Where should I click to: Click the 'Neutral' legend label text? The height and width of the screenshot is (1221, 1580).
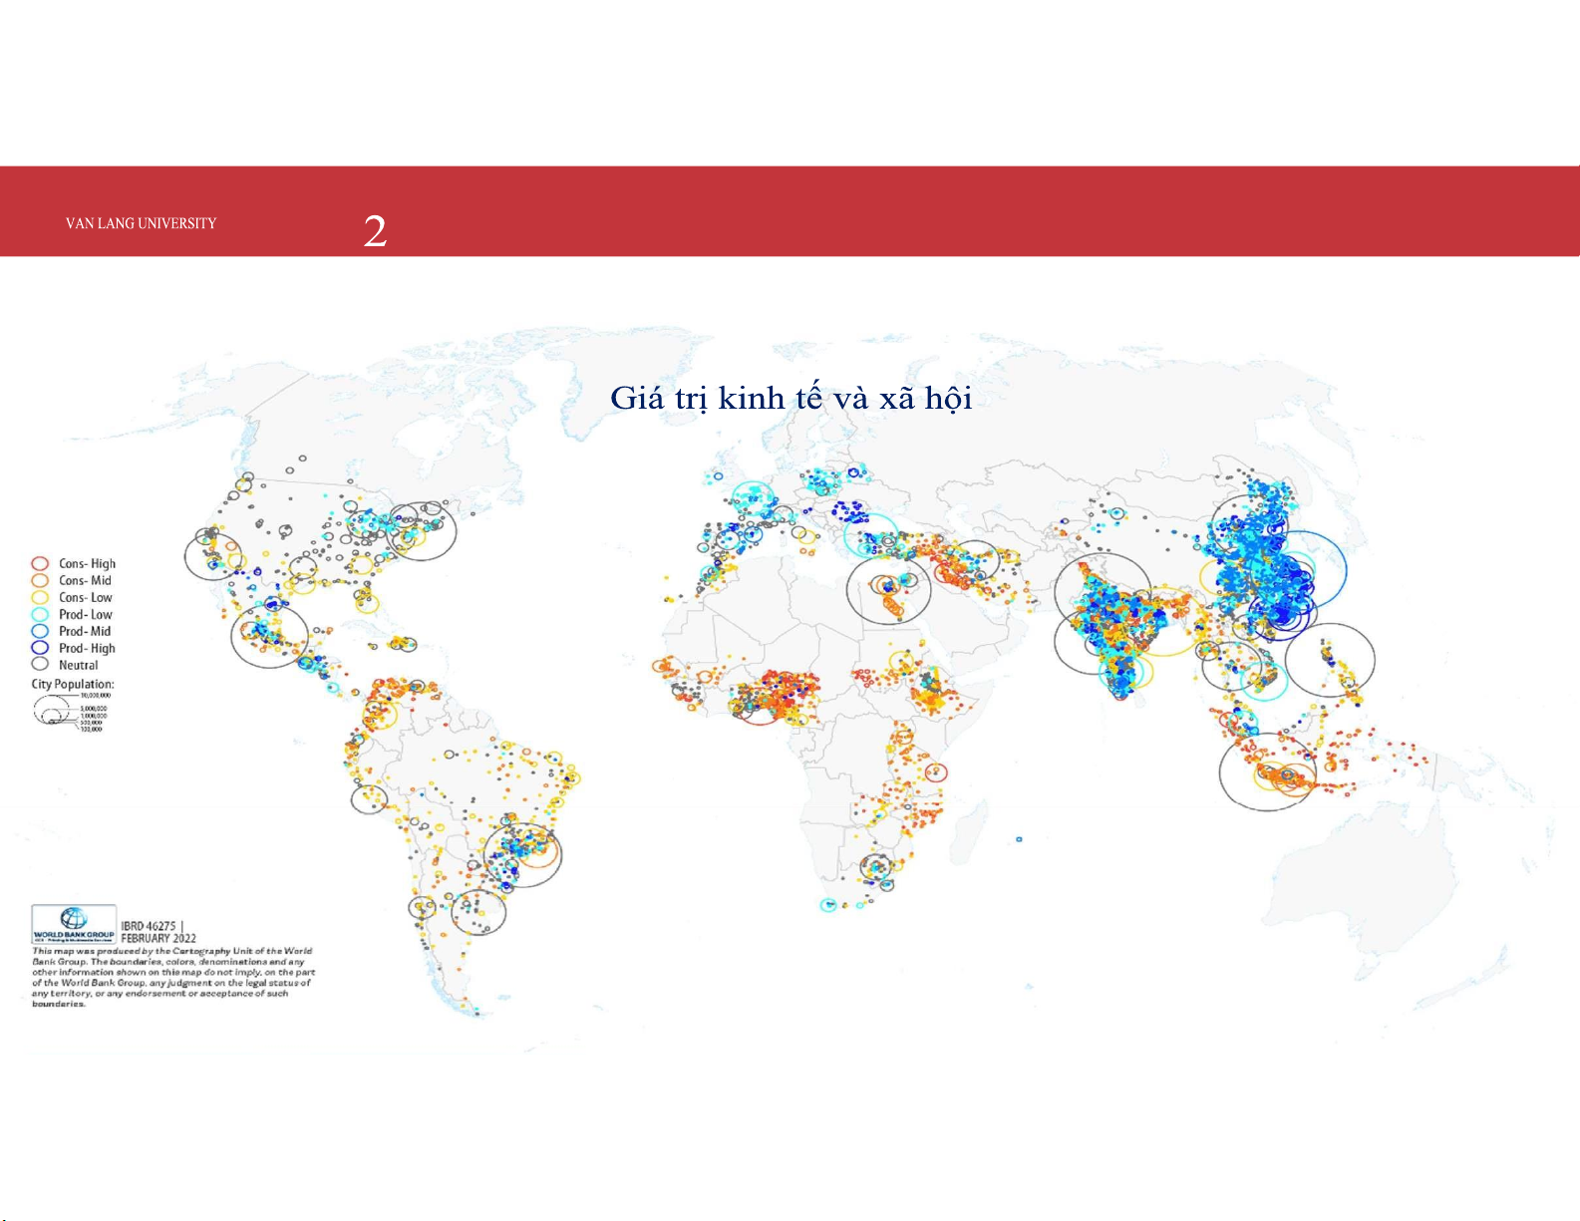click(x=78, y=665)
